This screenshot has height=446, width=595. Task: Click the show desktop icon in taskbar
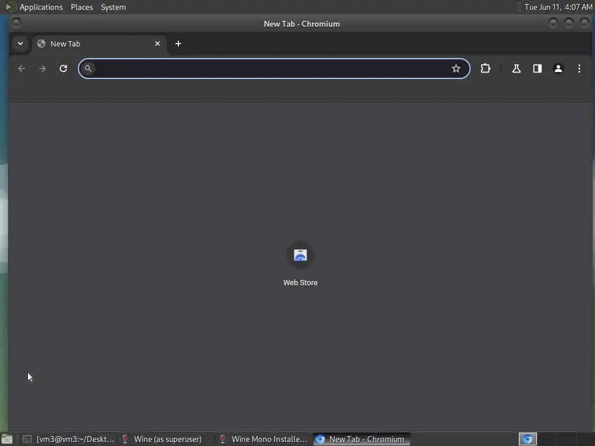click(x=7, y=440)
